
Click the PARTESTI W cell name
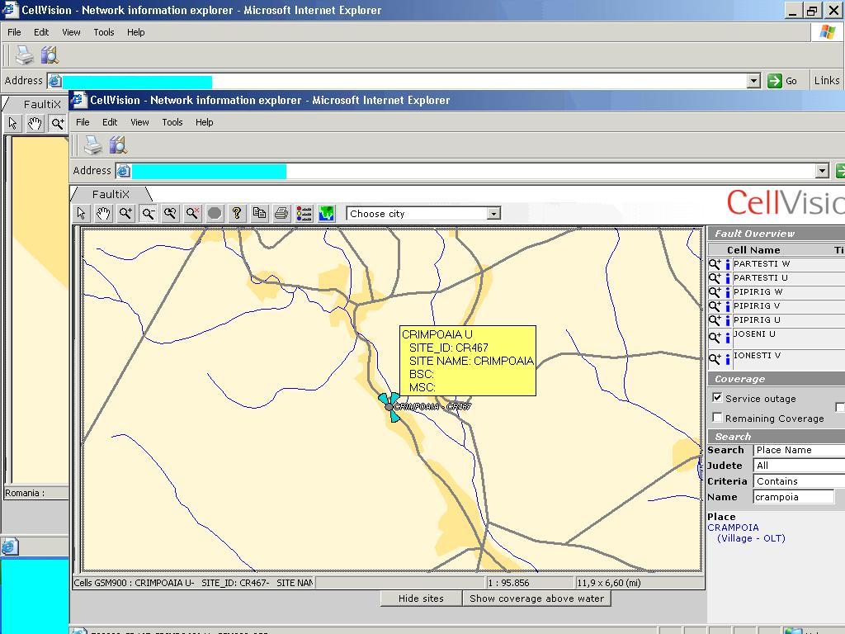(x=762, y=263)
